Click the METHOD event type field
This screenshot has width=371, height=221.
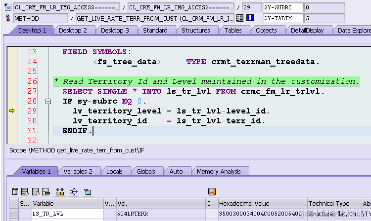(41, 18)
